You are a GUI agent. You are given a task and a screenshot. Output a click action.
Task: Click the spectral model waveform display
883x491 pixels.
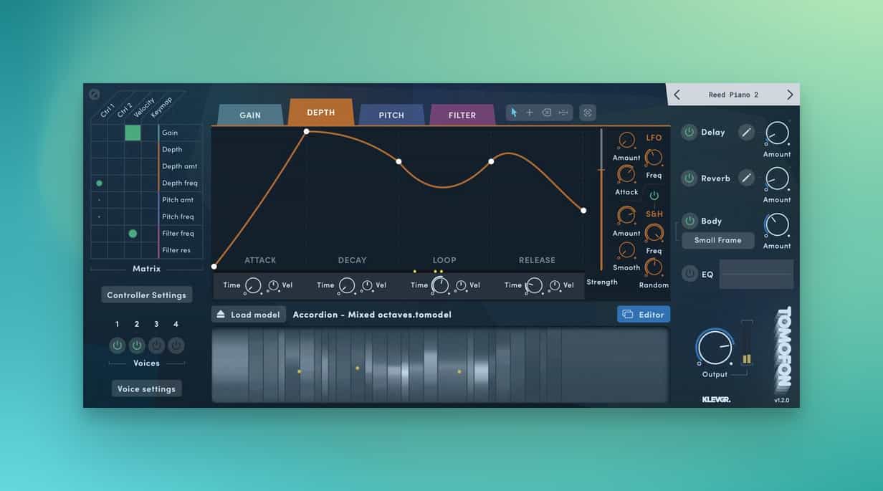[440, 365]
